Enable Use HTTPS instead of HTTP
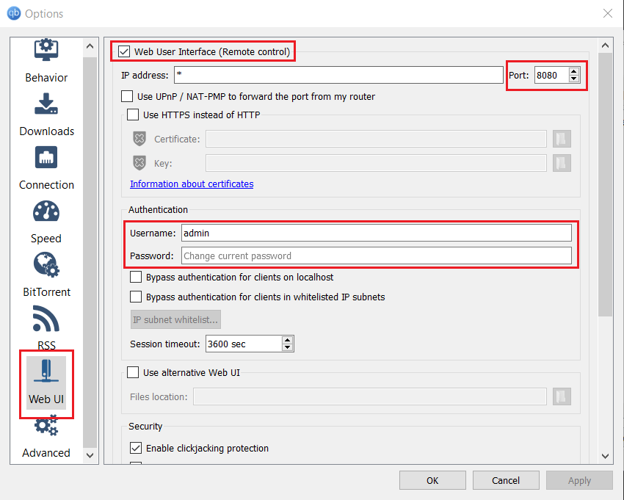 (x=133, y=115)
